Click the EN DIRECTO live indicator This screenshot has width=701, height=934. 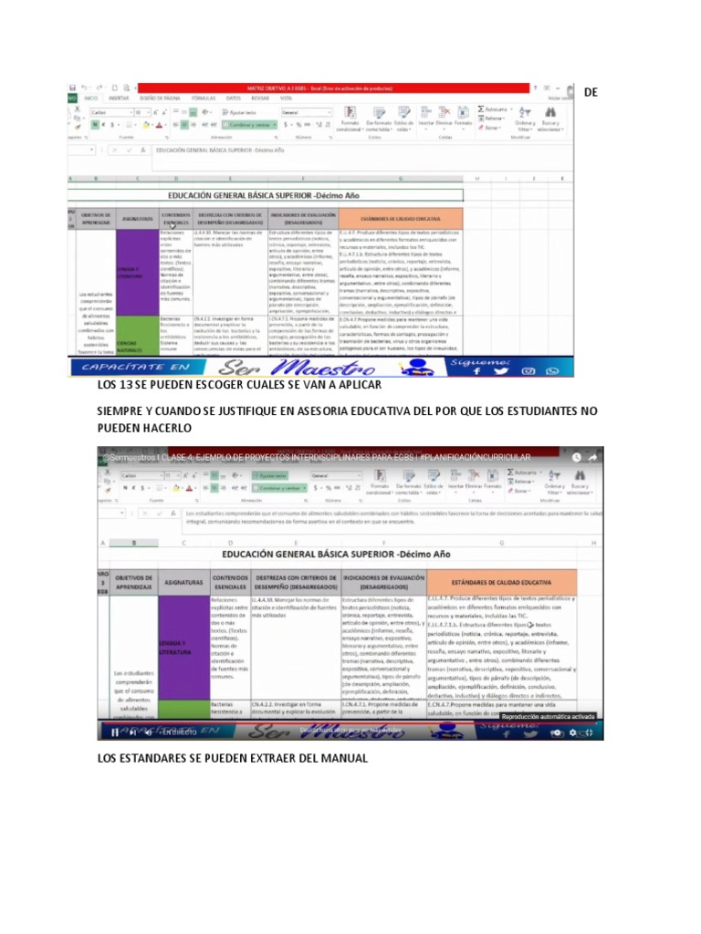[178, 732]
